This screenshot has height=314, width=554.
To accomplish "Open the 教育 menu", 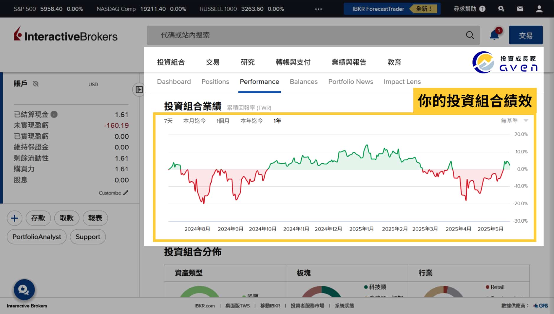I will click(394, 62).
